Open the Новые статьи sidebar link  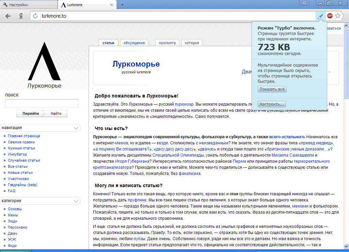pos(20,173)
